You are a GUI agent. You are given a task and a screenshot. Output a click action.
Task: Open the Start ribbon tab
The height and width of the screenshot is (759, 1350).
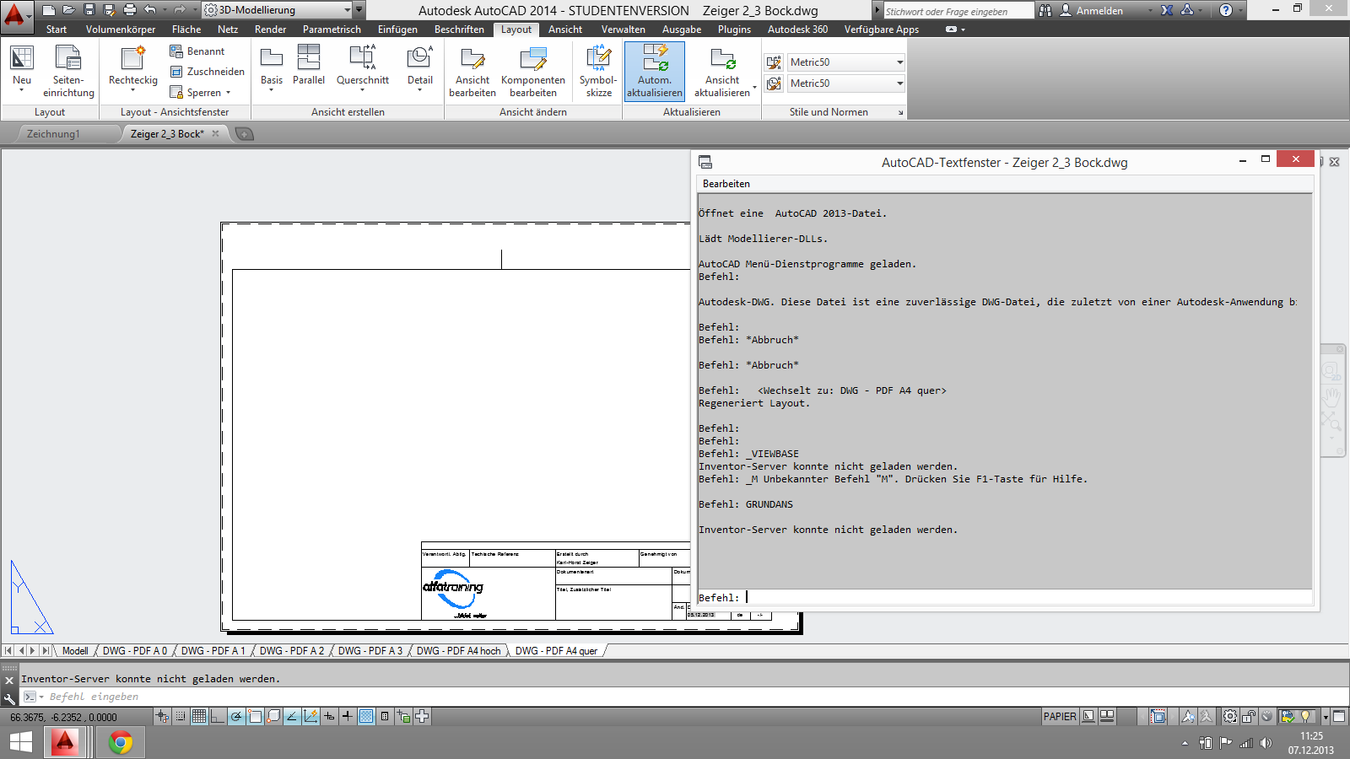57,30
